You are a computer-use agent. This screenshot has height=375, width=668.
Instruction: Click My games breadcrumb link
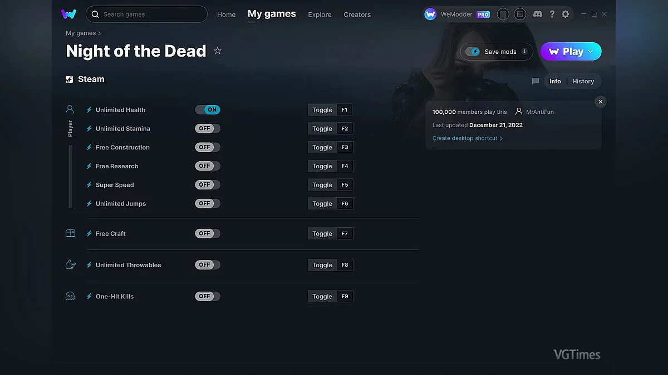(81, 33)
